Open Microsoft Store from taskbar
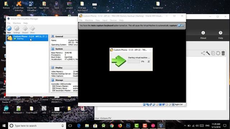 (95, 126)
